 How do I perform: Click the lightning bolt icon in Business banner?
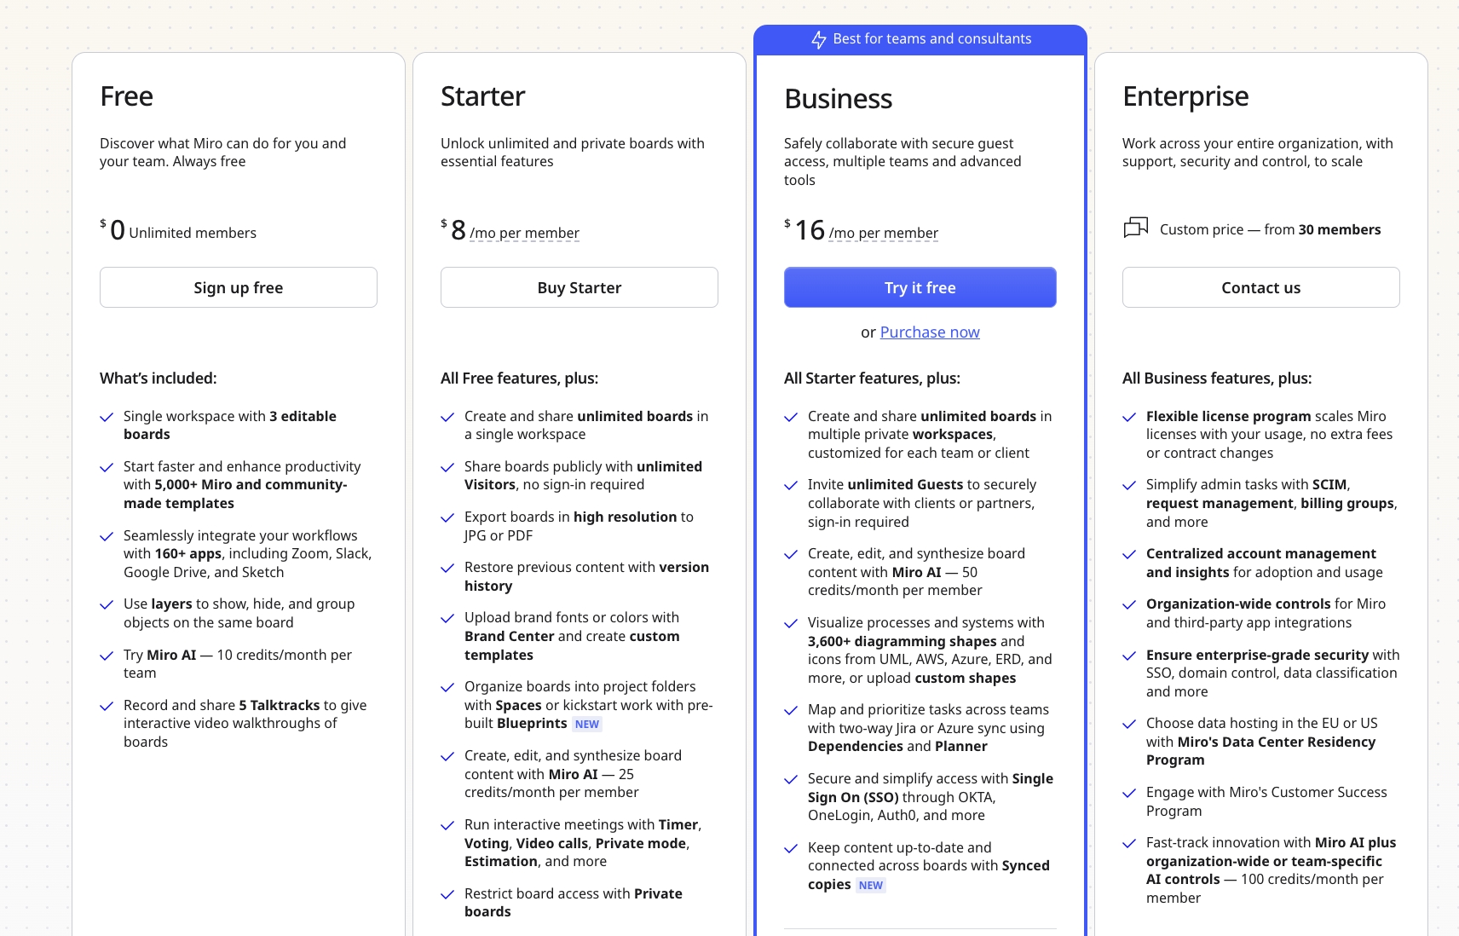818,39
